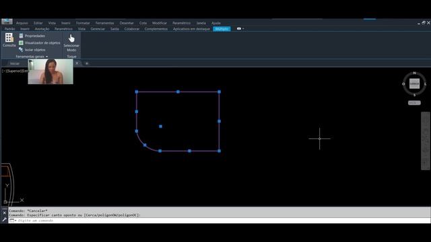Close the command line panel
Image resolution: width=431 pixels, height=242 pixels.
[x=5, y=213]
